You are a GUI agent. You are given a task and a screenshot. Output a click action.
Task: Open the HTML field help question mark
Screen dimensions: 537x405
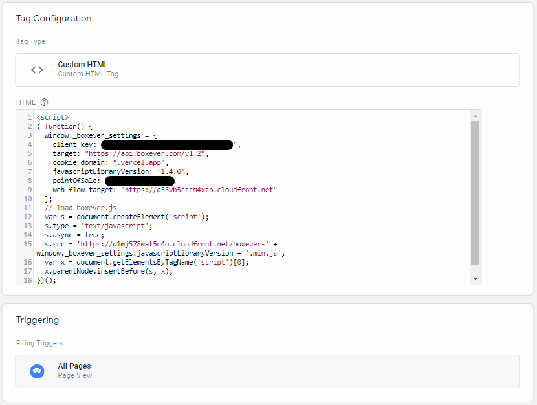pyautogui.click(x=44, y=103)
